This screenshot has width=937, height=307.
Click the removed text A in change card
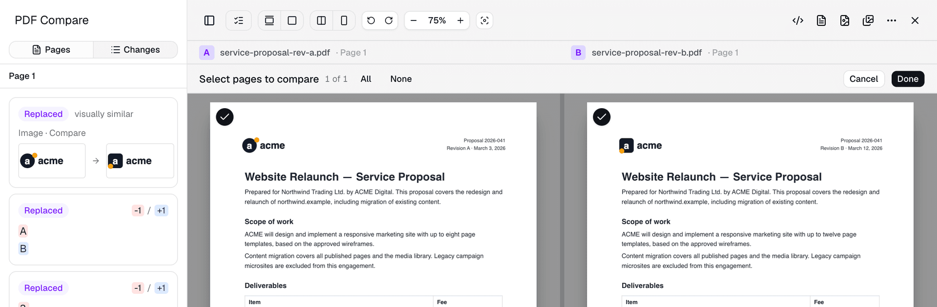(x=23, y=231)
